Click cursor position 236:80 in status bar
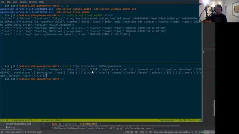Screen dimensions: 239x134 pos(129,132)
